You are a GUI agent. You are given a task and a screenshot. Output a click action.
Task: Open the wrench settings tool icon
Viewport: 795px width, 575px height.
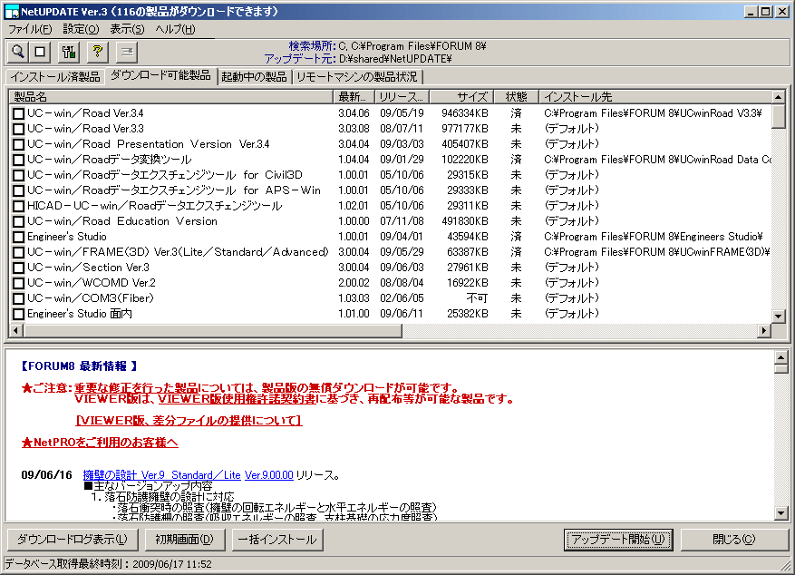pyautogui.click(x=69, y=52)
